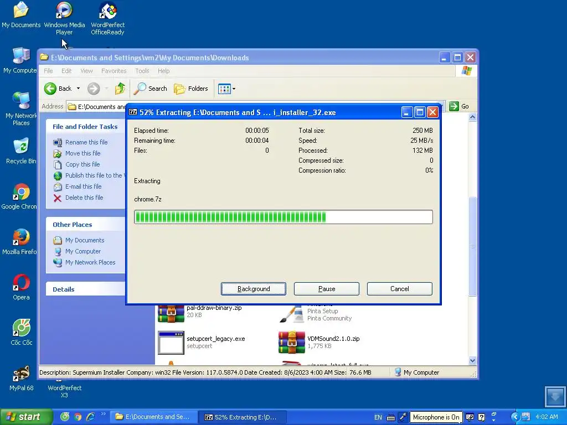The image size is (567, 425).
Task: Open the Search pane in Explorer
Action: tap(151, 89)
